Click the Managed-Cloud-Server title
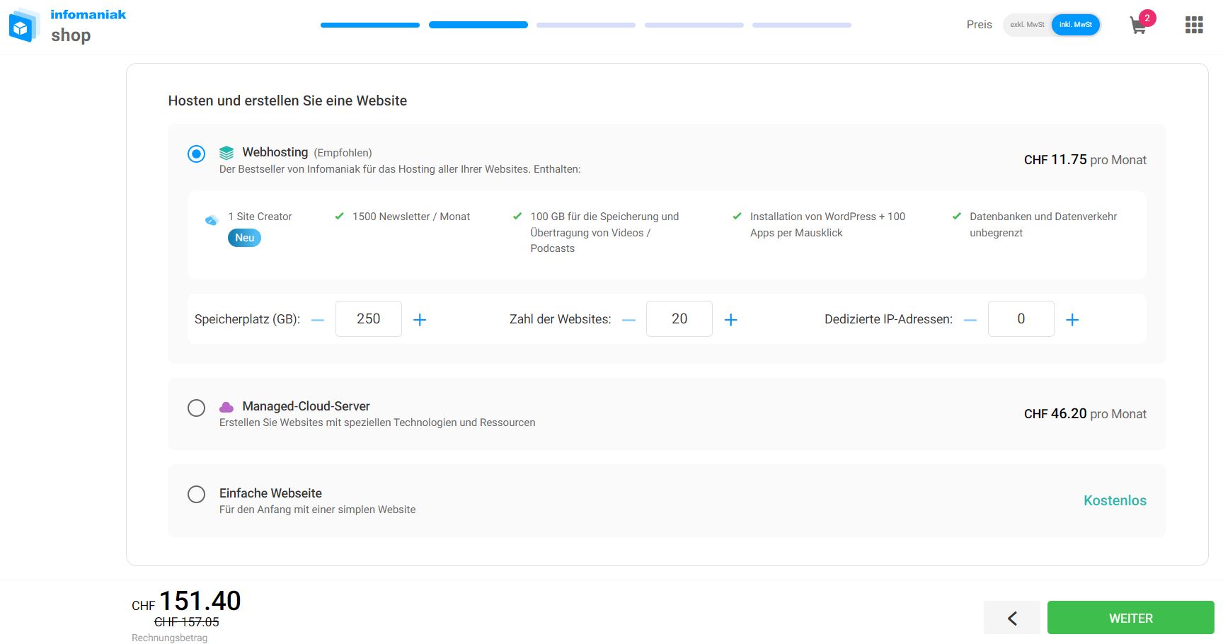 click(x=306, y=406)
